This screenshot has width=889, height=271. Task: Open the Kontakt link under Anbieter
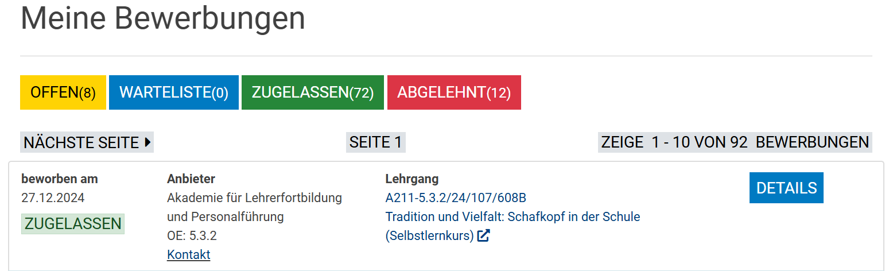pyautogui.click(x=188, y=254)
